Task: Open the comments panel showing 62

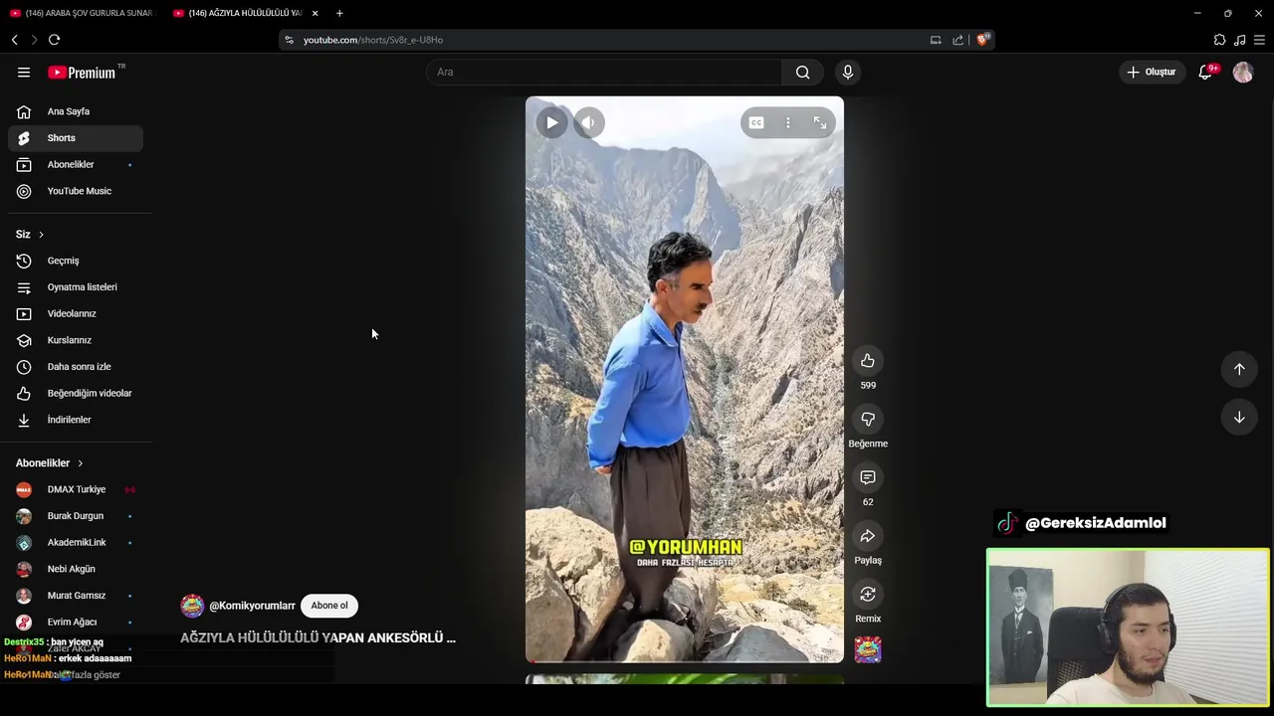Action: coord(868,477)
